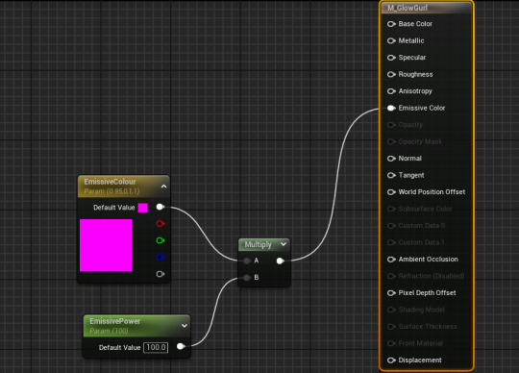Click the Metallic input pin
The image size is (519, 373).
tap(391, 40)
